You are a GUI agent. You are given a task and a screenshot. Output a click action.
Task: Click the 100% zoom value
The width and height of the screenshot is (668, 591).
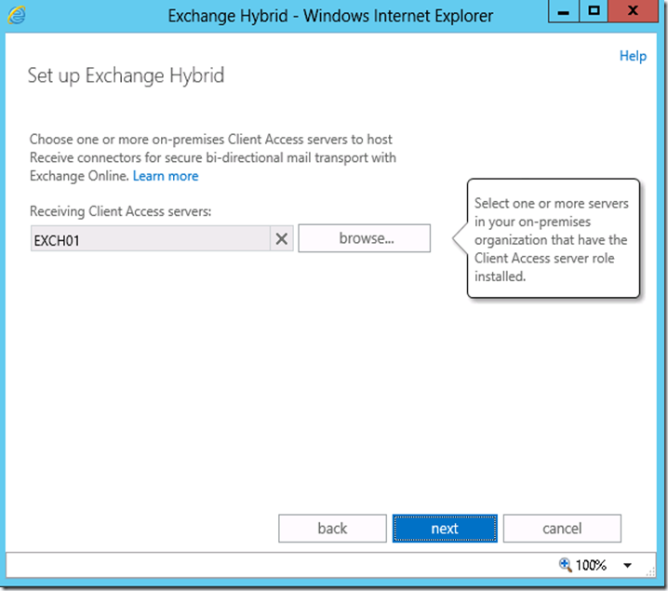(591, 566)
